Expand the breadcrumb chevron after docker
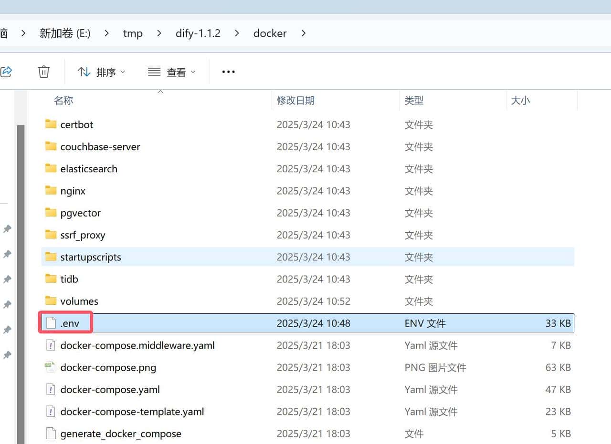 [x=302, y=33]
